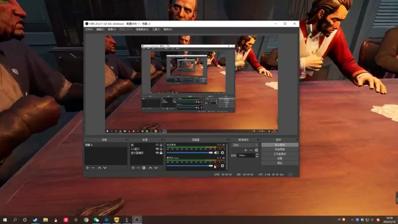Open transition properties via the gear icon
398x224 pixels.
coord(256,150)
